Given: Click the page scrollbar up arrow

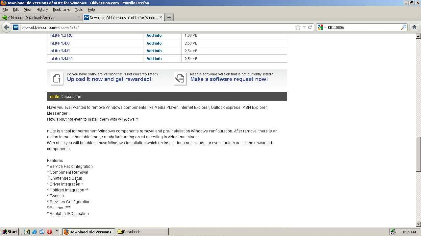Looking at the screenshot, I should [x=418, y=36].
